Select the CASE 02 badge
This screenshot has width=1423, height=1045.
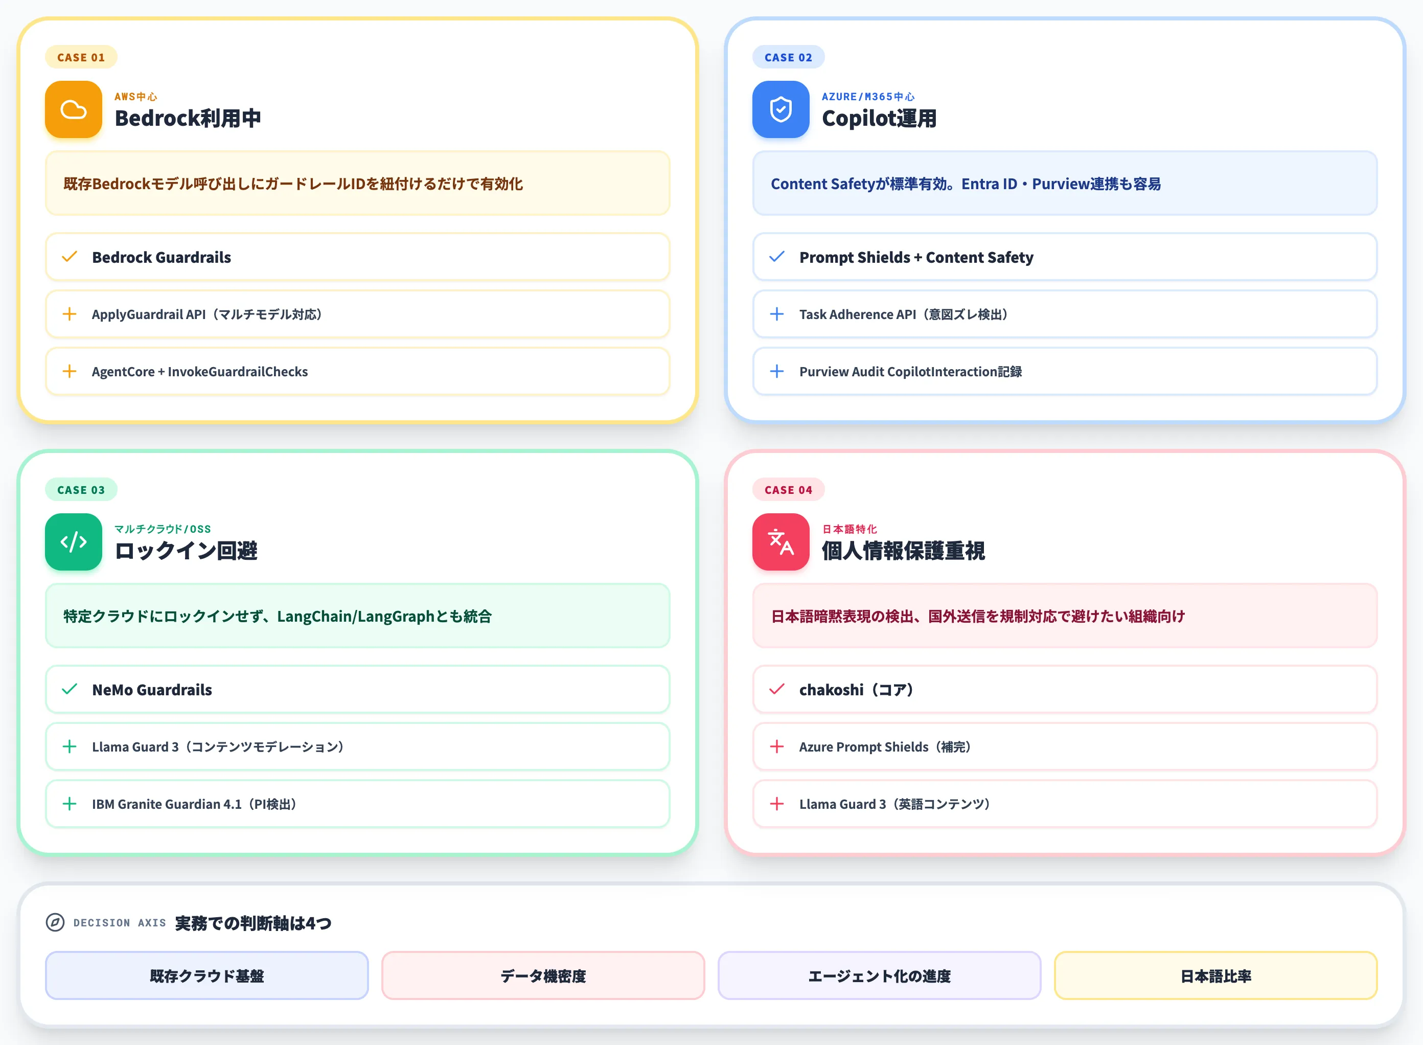point(788,57)
